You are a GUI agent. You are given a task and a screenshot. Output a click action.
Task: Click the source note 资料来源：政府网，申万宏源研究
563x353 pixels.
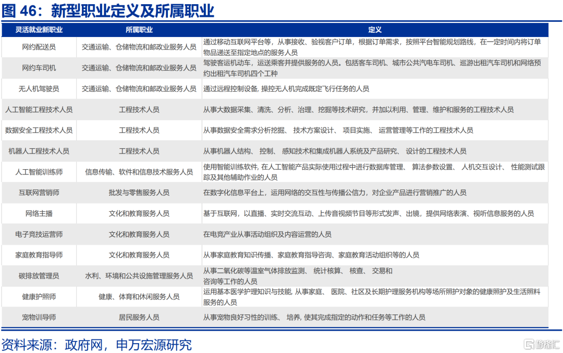[96, 345]
